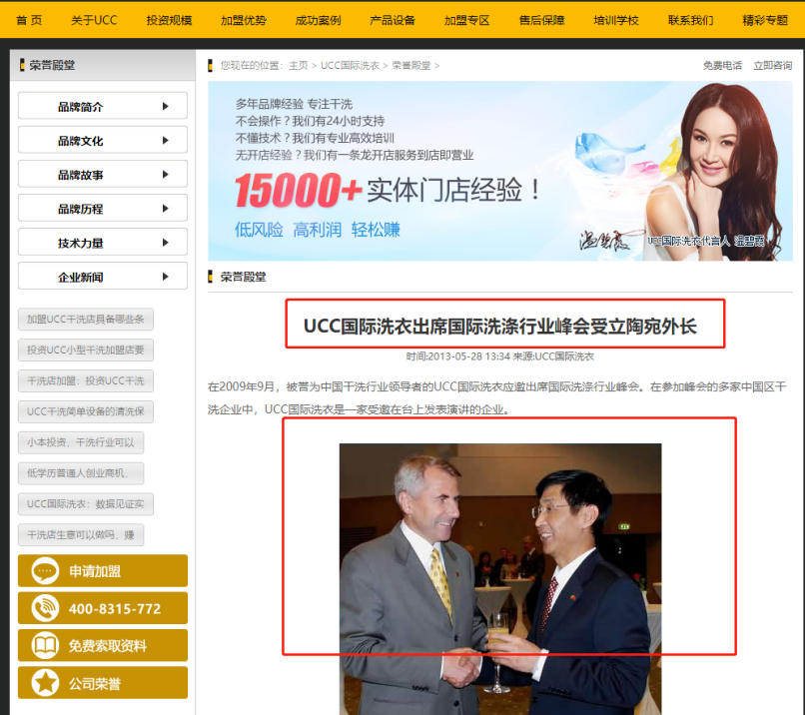Click the handshake photo in the article
This screenshot has height=715, width=805.
click(499, 579)
